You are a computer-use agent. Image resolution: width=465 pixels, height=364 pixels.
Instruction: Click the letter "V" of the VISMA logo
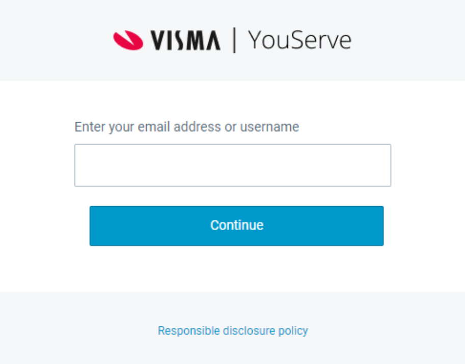pyautogui.click(x=157, y=41)
